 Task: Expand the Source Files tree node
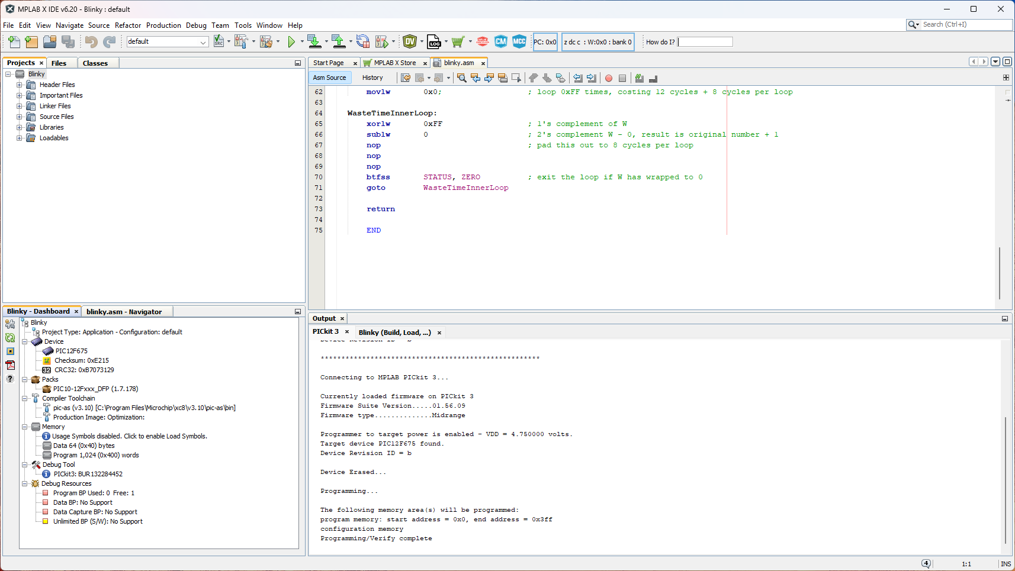pos(19,117)
